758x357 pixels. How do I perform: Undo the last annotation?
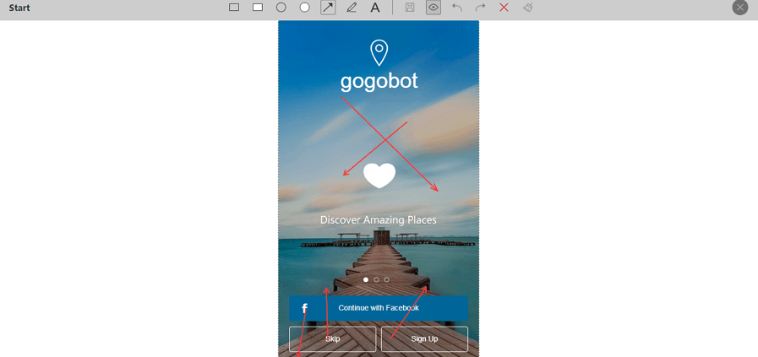tap(457, 8)
